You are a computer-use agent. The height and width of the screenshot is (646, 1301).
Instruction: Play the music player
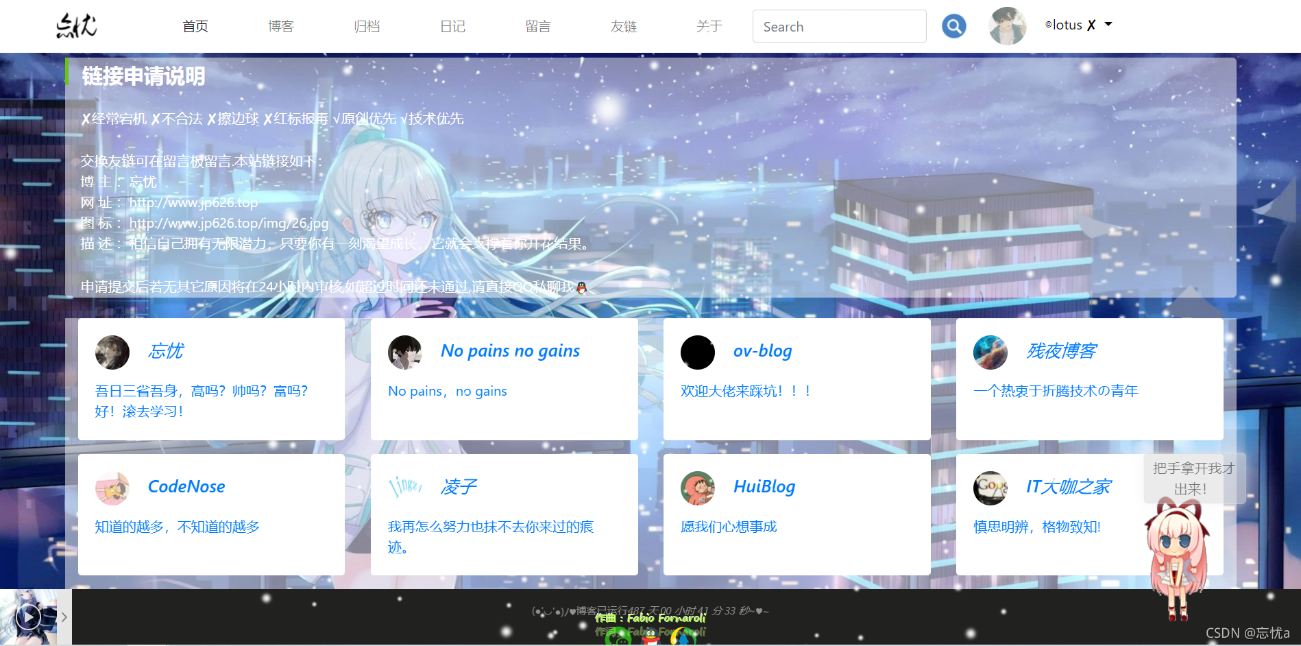pos(28,617)
